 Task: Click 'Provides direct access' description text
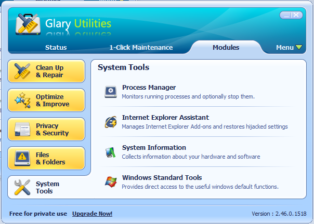[200, 187]
